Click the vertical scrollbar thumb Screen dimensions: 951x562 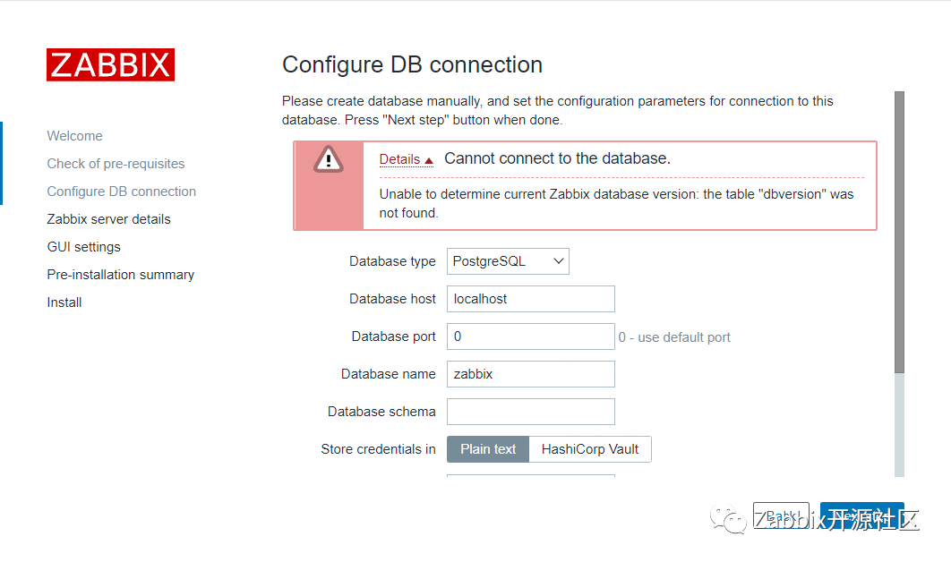pyautogui.click(x=899, y=231)
